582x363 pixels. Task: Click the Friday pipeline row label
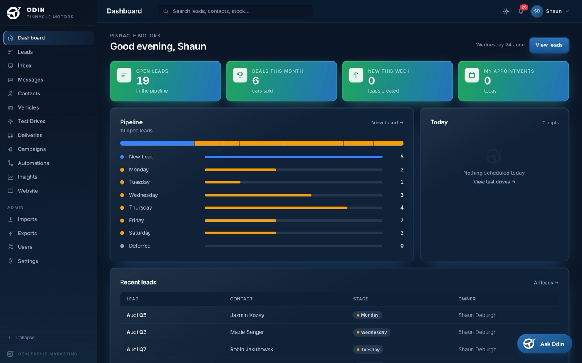click(x=136, y=220)
